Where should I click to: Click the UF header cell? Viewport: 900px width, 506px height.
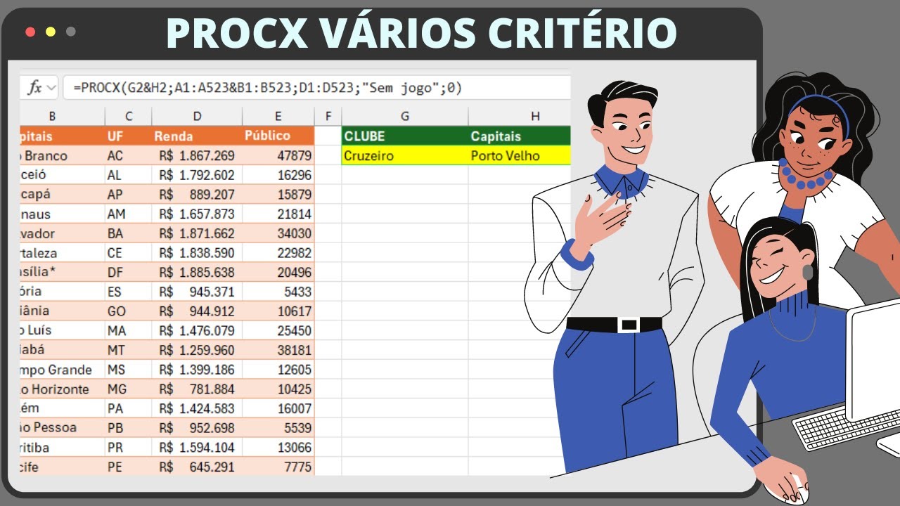click(x=128, y=136)
